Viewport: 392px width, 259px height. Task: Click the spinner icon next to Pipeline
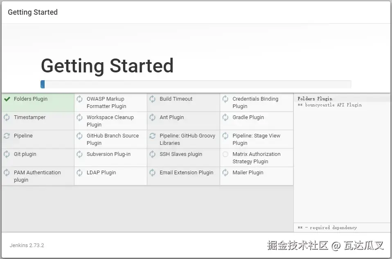[x=7, y=135]
